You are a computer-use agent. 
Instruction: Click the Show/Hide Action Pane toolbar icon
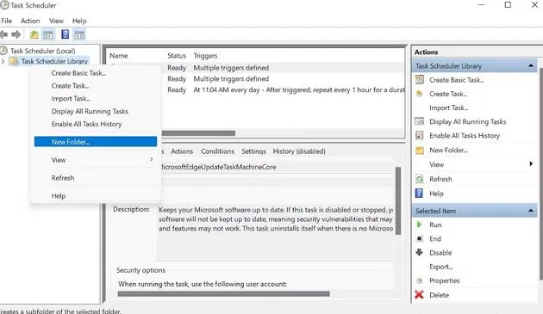(x=79, y=34)
